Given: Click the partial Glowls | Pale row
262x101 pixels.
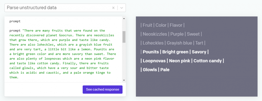Looking at the screenshot, I should 155,70.
